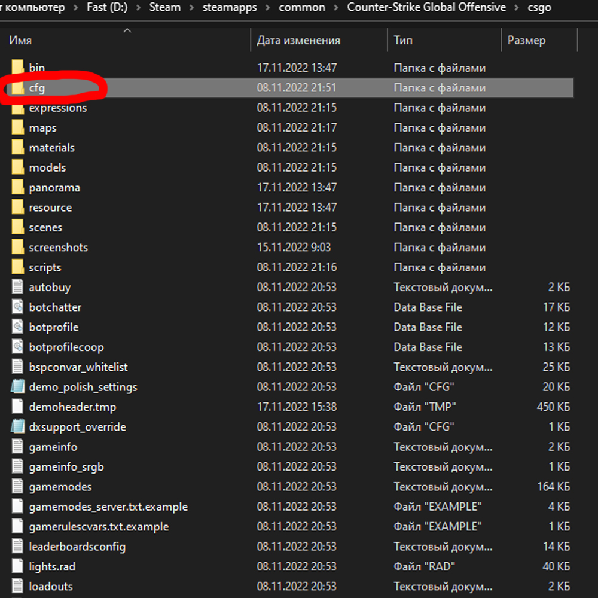Click the date 17.11.2022 15:38

click(297, 407)
